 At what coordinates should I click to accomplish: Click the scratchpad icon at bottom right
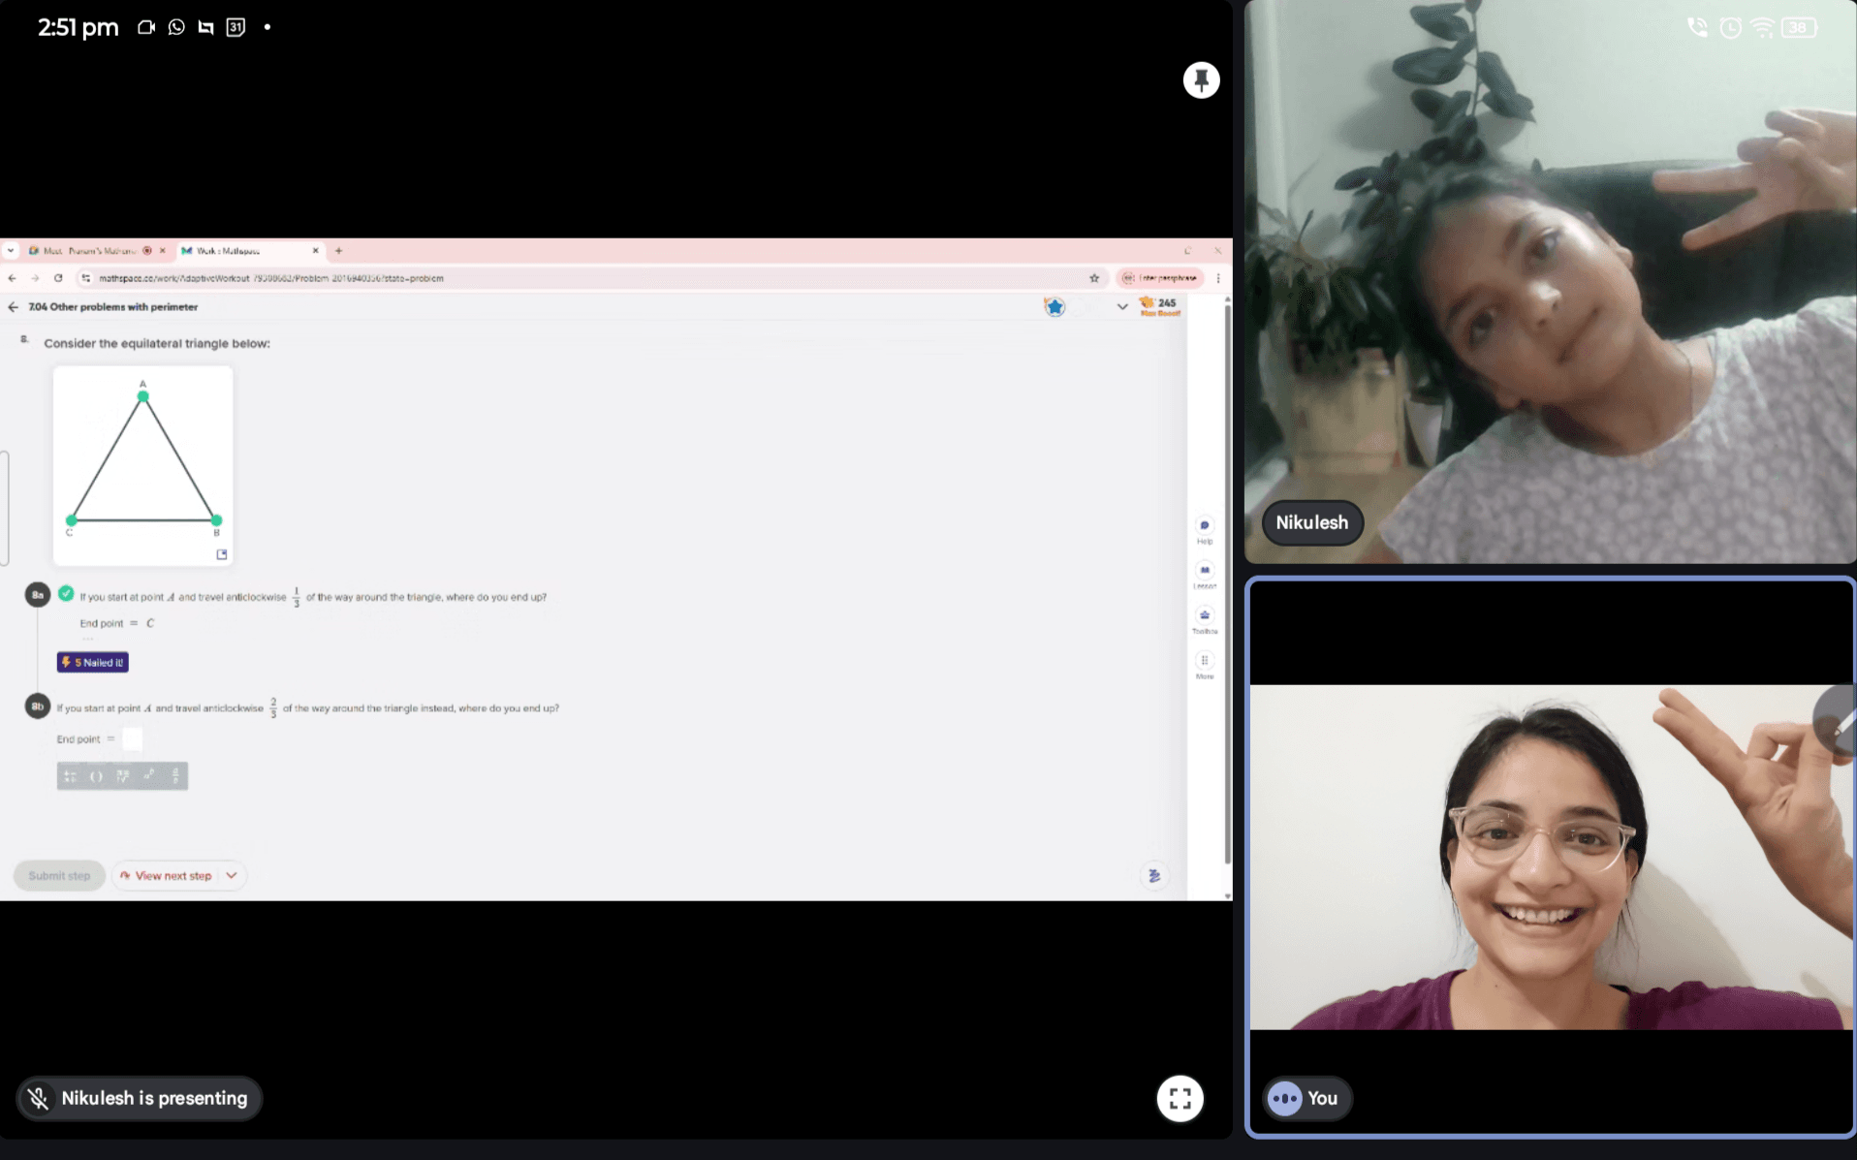coord(1153,876)
